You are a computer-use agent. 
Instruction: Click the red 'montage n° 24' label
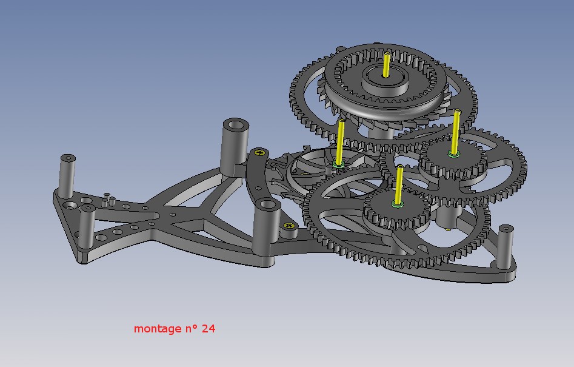(x=174, y=329)
